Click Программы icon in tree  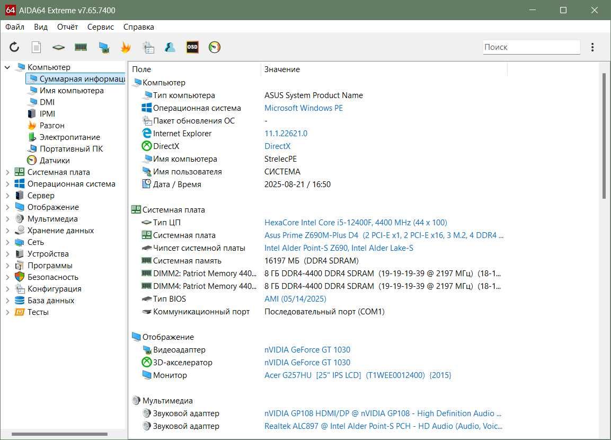coord(20,266)
